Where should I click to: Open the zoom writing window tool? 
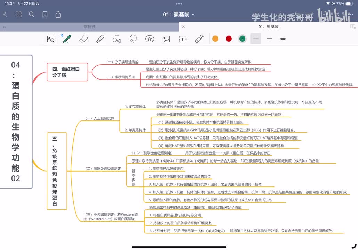(51, 39)
